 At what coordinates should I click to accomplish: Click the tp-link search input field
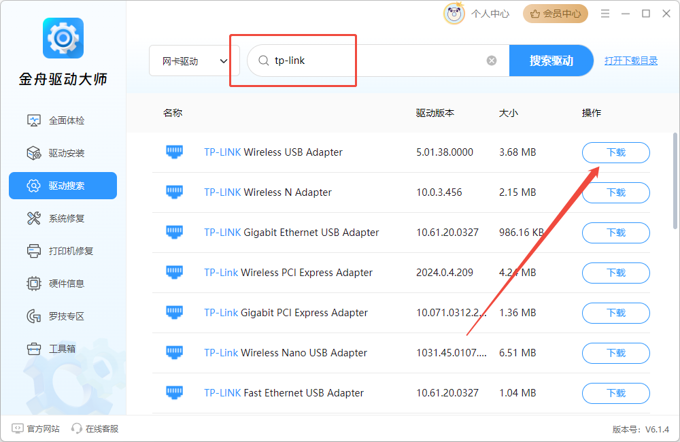click(x=377, y=61)
